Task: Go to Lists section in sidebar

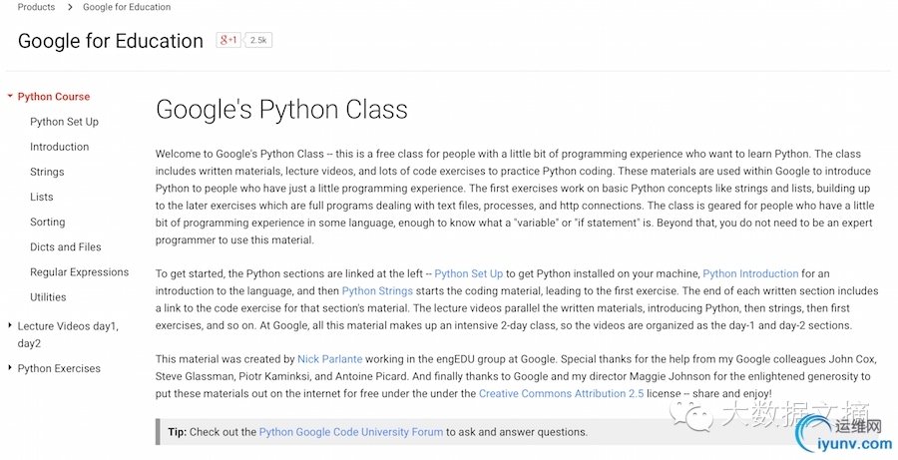Action: [41, 197]
